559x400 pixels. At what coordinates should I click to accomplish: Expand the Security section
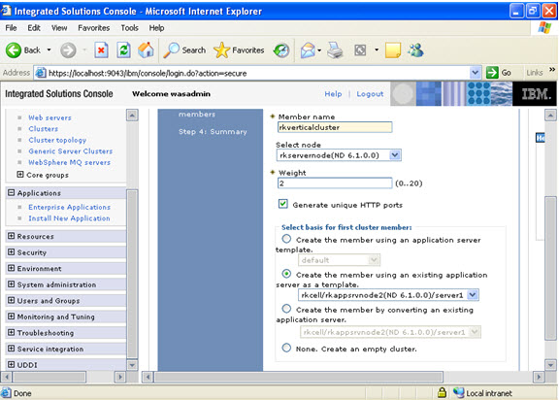point(12,252)
